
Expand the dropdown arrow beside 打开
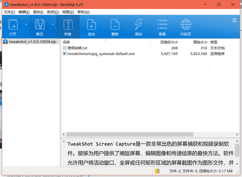point(26,24)
